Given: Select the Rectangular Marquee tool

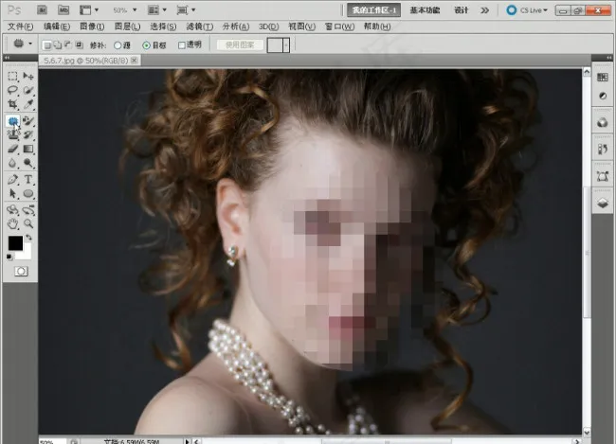Looking at the screenshot, I should [13, 76].
